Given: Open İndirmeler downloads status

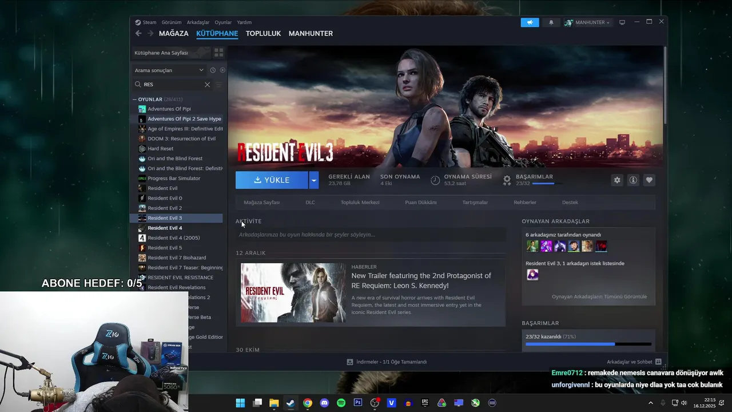Looking at the screenshot, I should click(387, 362).
